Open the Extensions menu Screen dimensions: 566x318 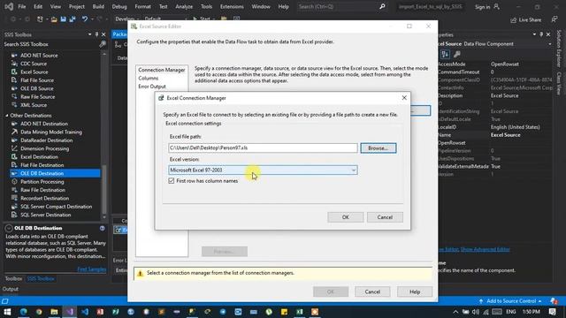(x=232, y=6)
